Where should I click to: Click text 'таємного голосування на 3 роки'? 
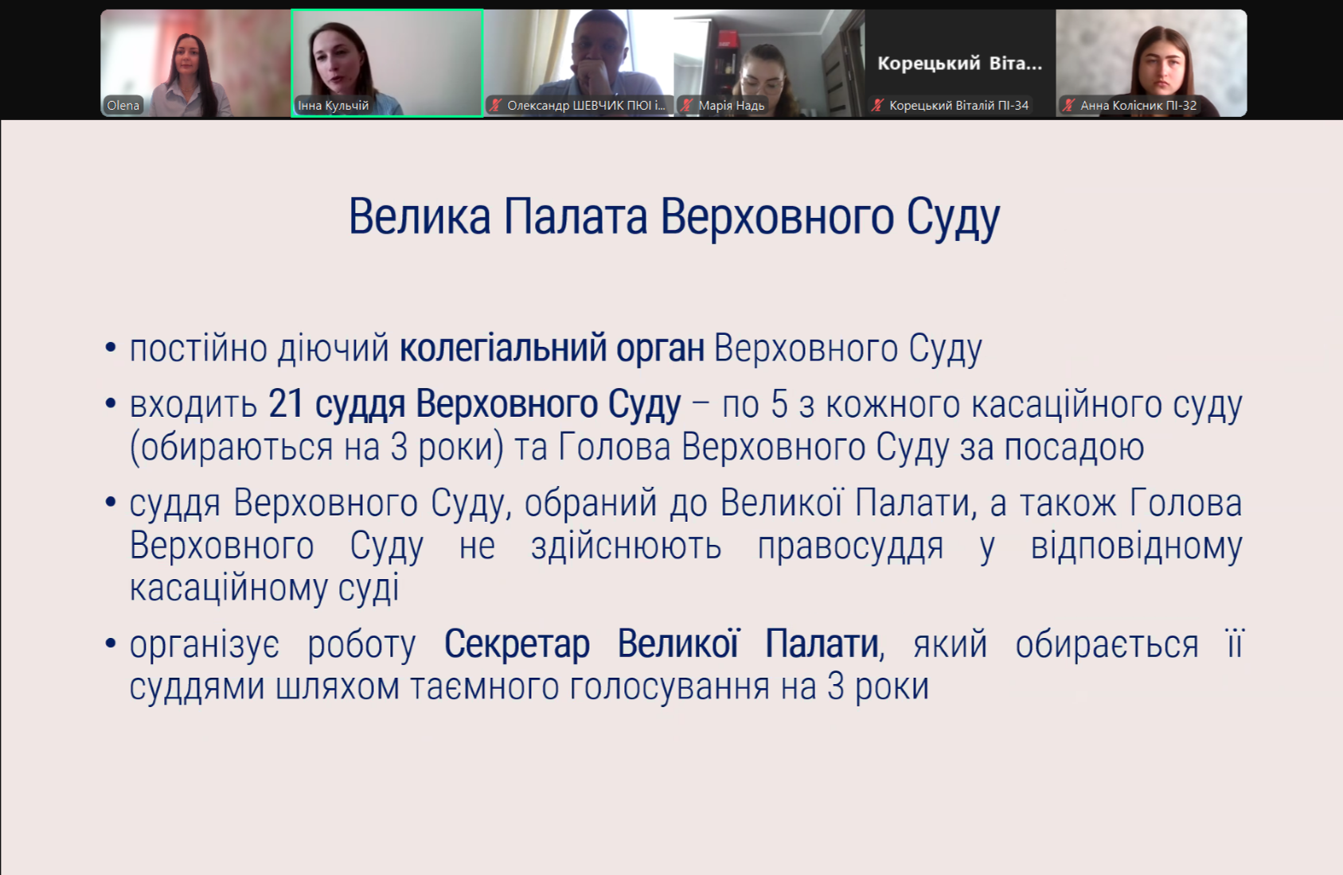click(x=670, y=686)
